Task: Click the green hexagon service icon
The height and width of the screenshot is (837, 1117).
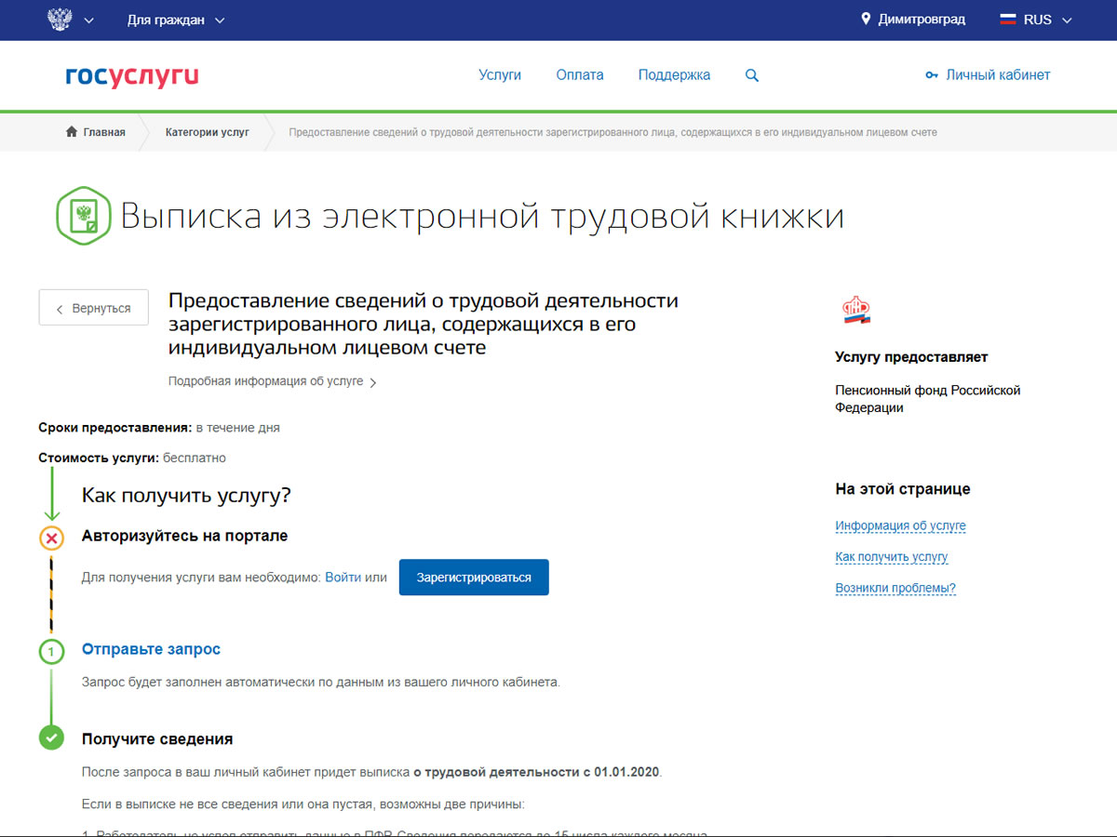Action: point(84,216)
